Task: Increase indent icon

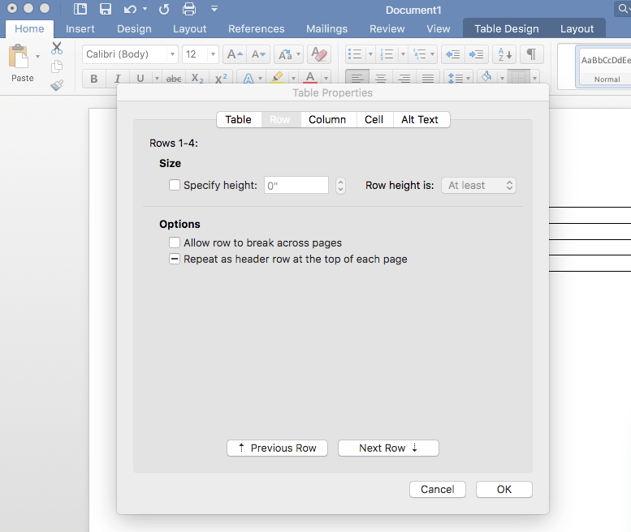Action: tap(477, 54)
